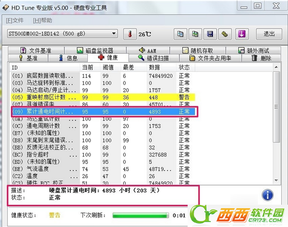Click data value 327688 in the list
This screenshot has width=288, height=227.
158,155
